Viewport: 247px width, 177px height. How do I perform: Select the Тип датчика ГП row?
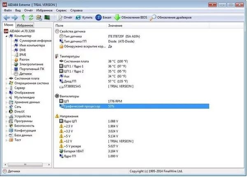[134, 41]
